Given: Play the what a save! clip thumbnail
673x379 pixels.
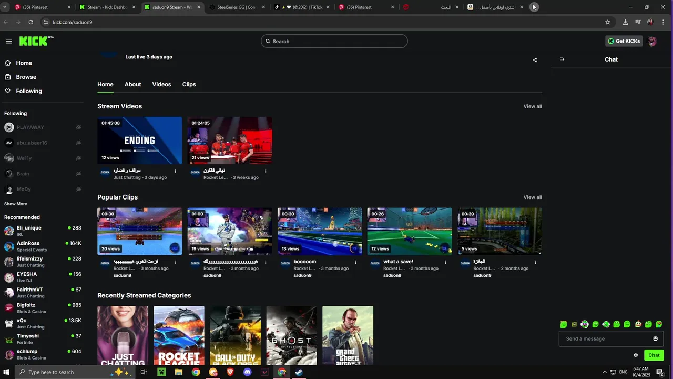Looking at the screenshot, I should pyautogui.click(x=409, y=231).
